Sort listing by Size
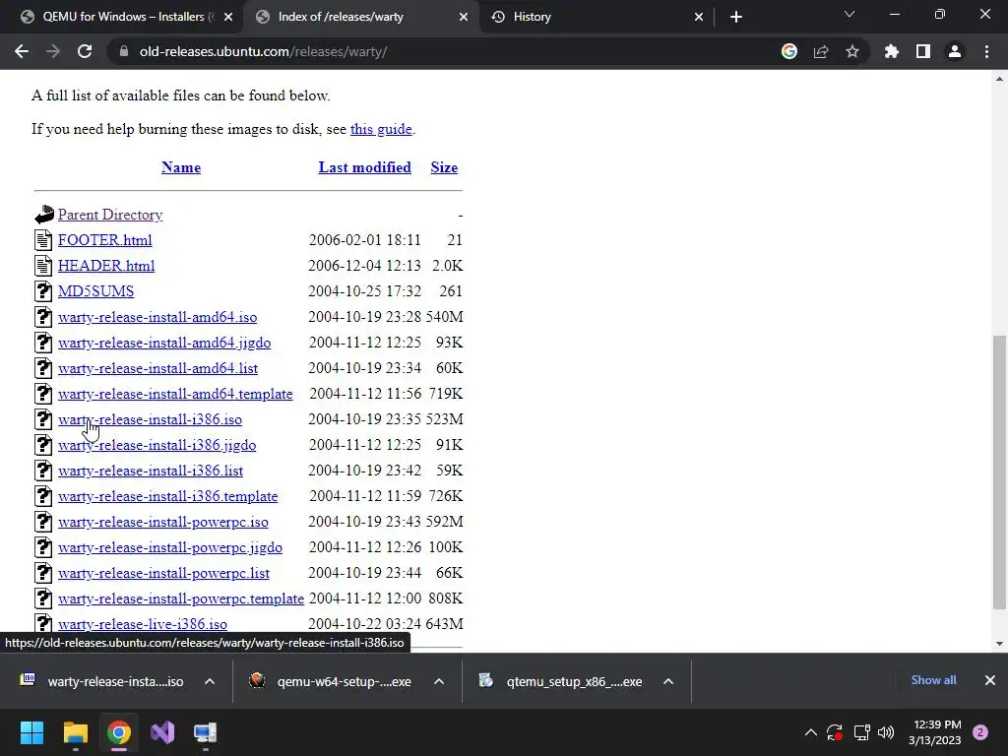 tap(444, 167)
